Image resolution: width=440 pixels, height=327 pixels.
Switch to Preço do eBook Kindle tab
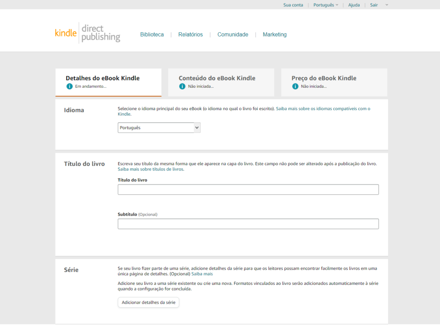pyautogui.click(x=334, y=82)
